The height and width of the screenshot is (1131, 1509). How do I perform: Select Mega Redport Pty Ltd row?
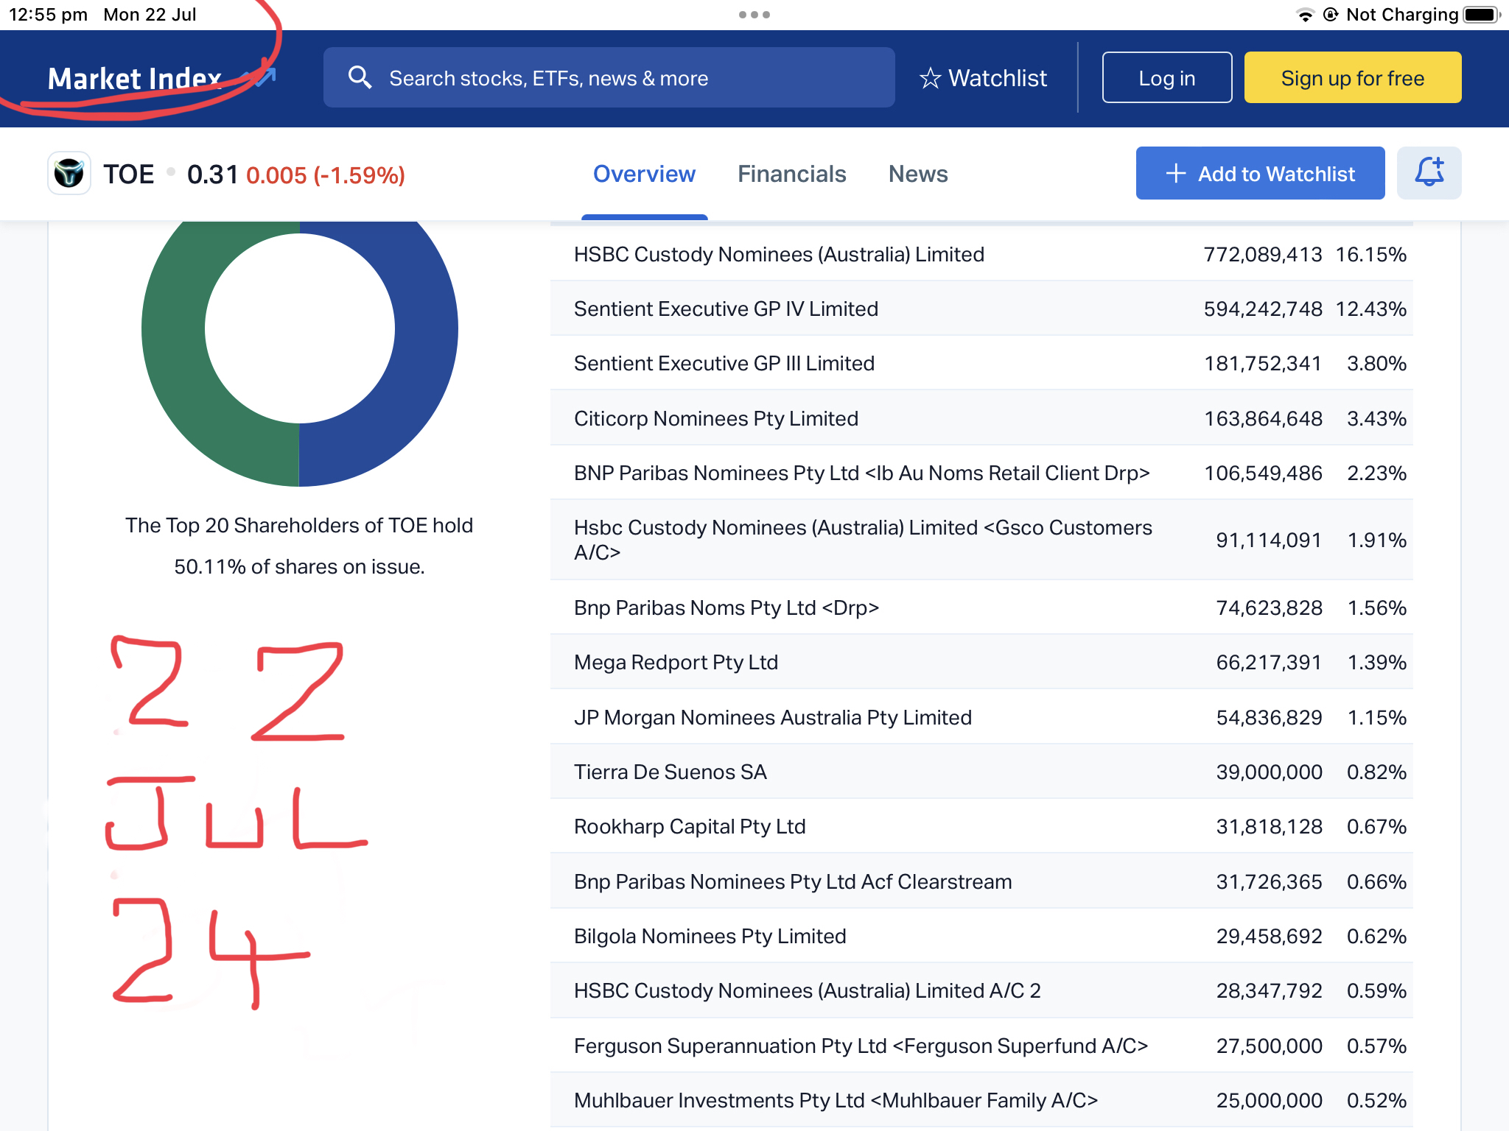tap(981, 662)
